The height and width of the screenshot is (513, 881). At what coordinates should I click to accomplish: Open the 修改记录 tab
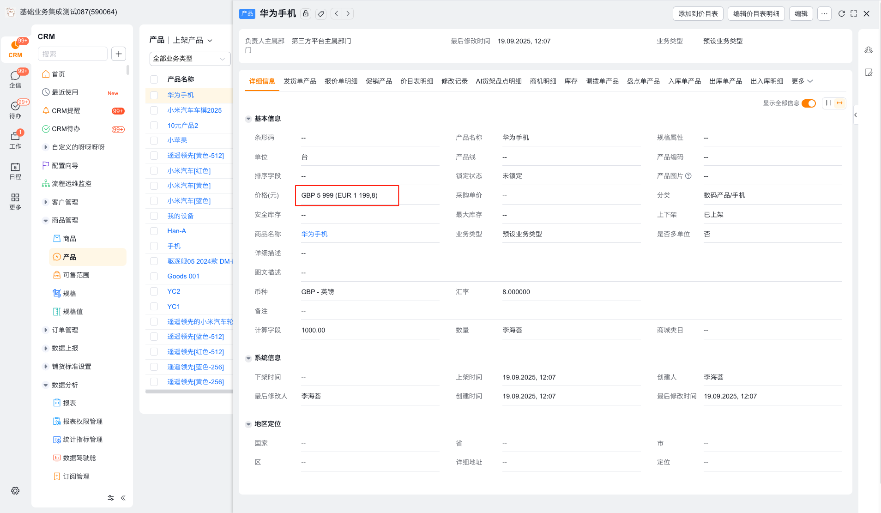tap(454, 81)
